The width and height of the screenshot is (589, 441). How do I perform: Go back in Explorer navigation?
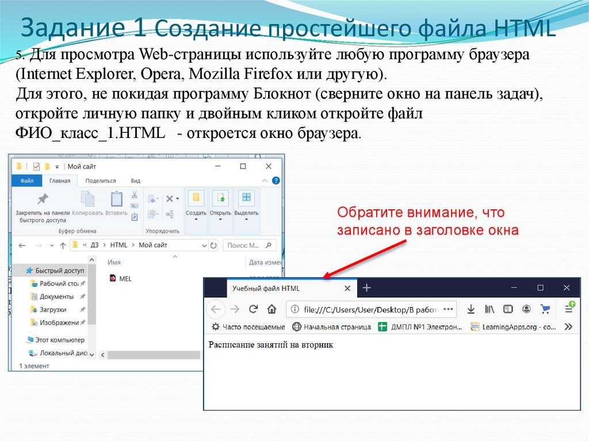pyautogui.click(x=22, y=246)
